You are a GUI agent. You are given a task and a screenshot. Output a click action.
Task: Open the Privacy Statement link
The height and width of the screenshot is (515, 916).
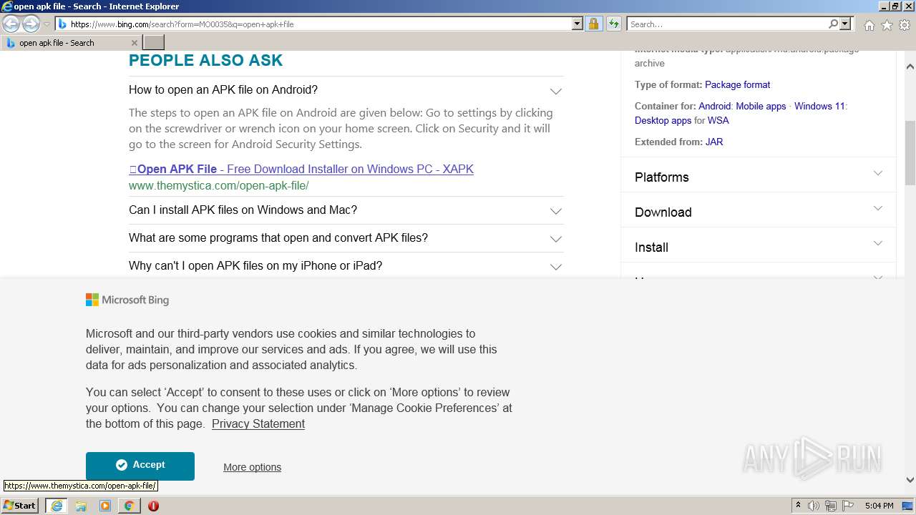(x=258, y=424)
